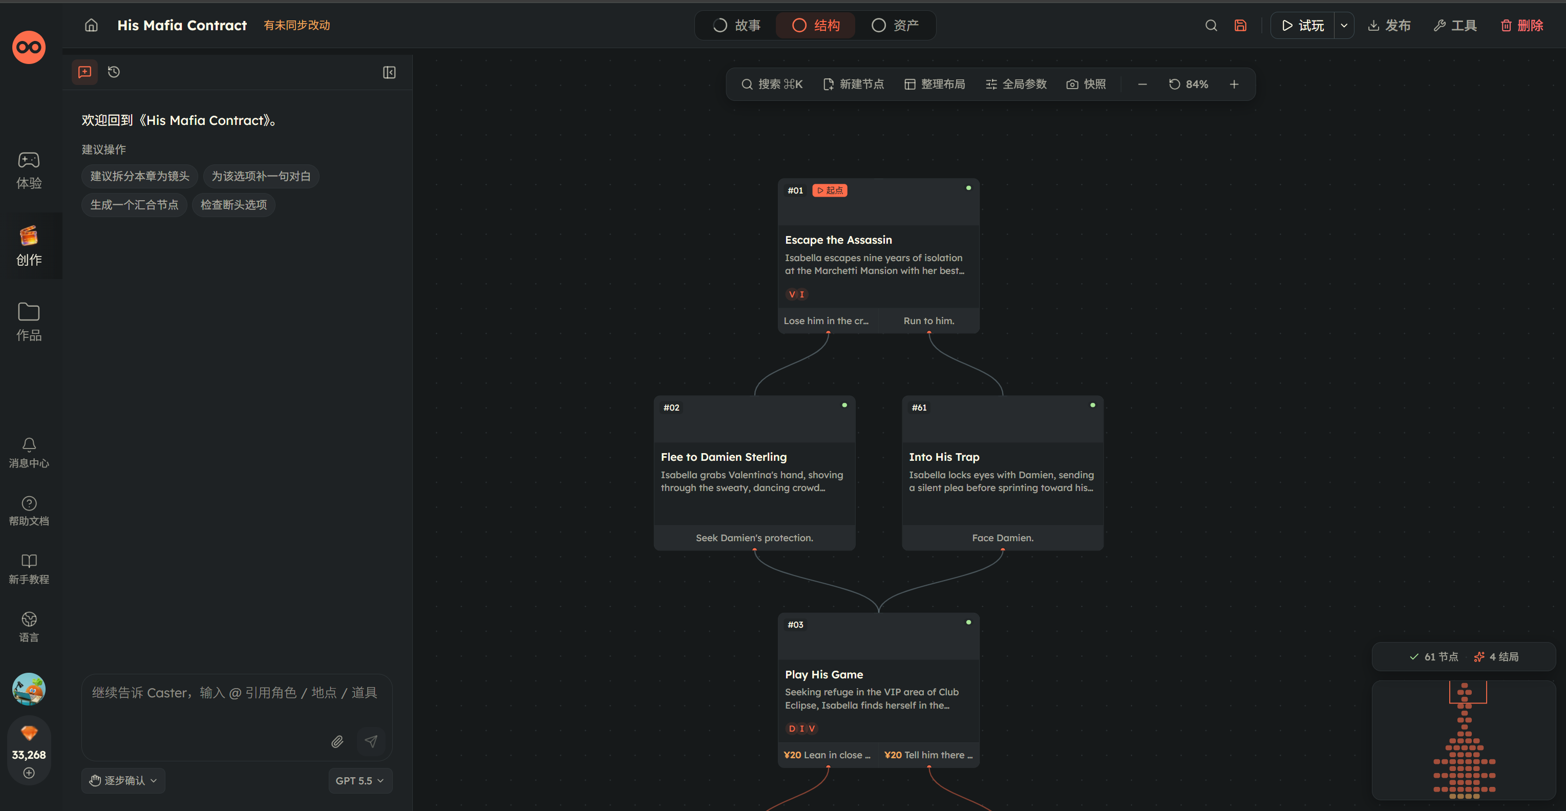Start a new chat icon
1566x811 pixels.
point(84,72)
